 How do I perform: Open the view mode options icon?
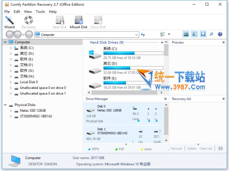click(x=163, y=34)
